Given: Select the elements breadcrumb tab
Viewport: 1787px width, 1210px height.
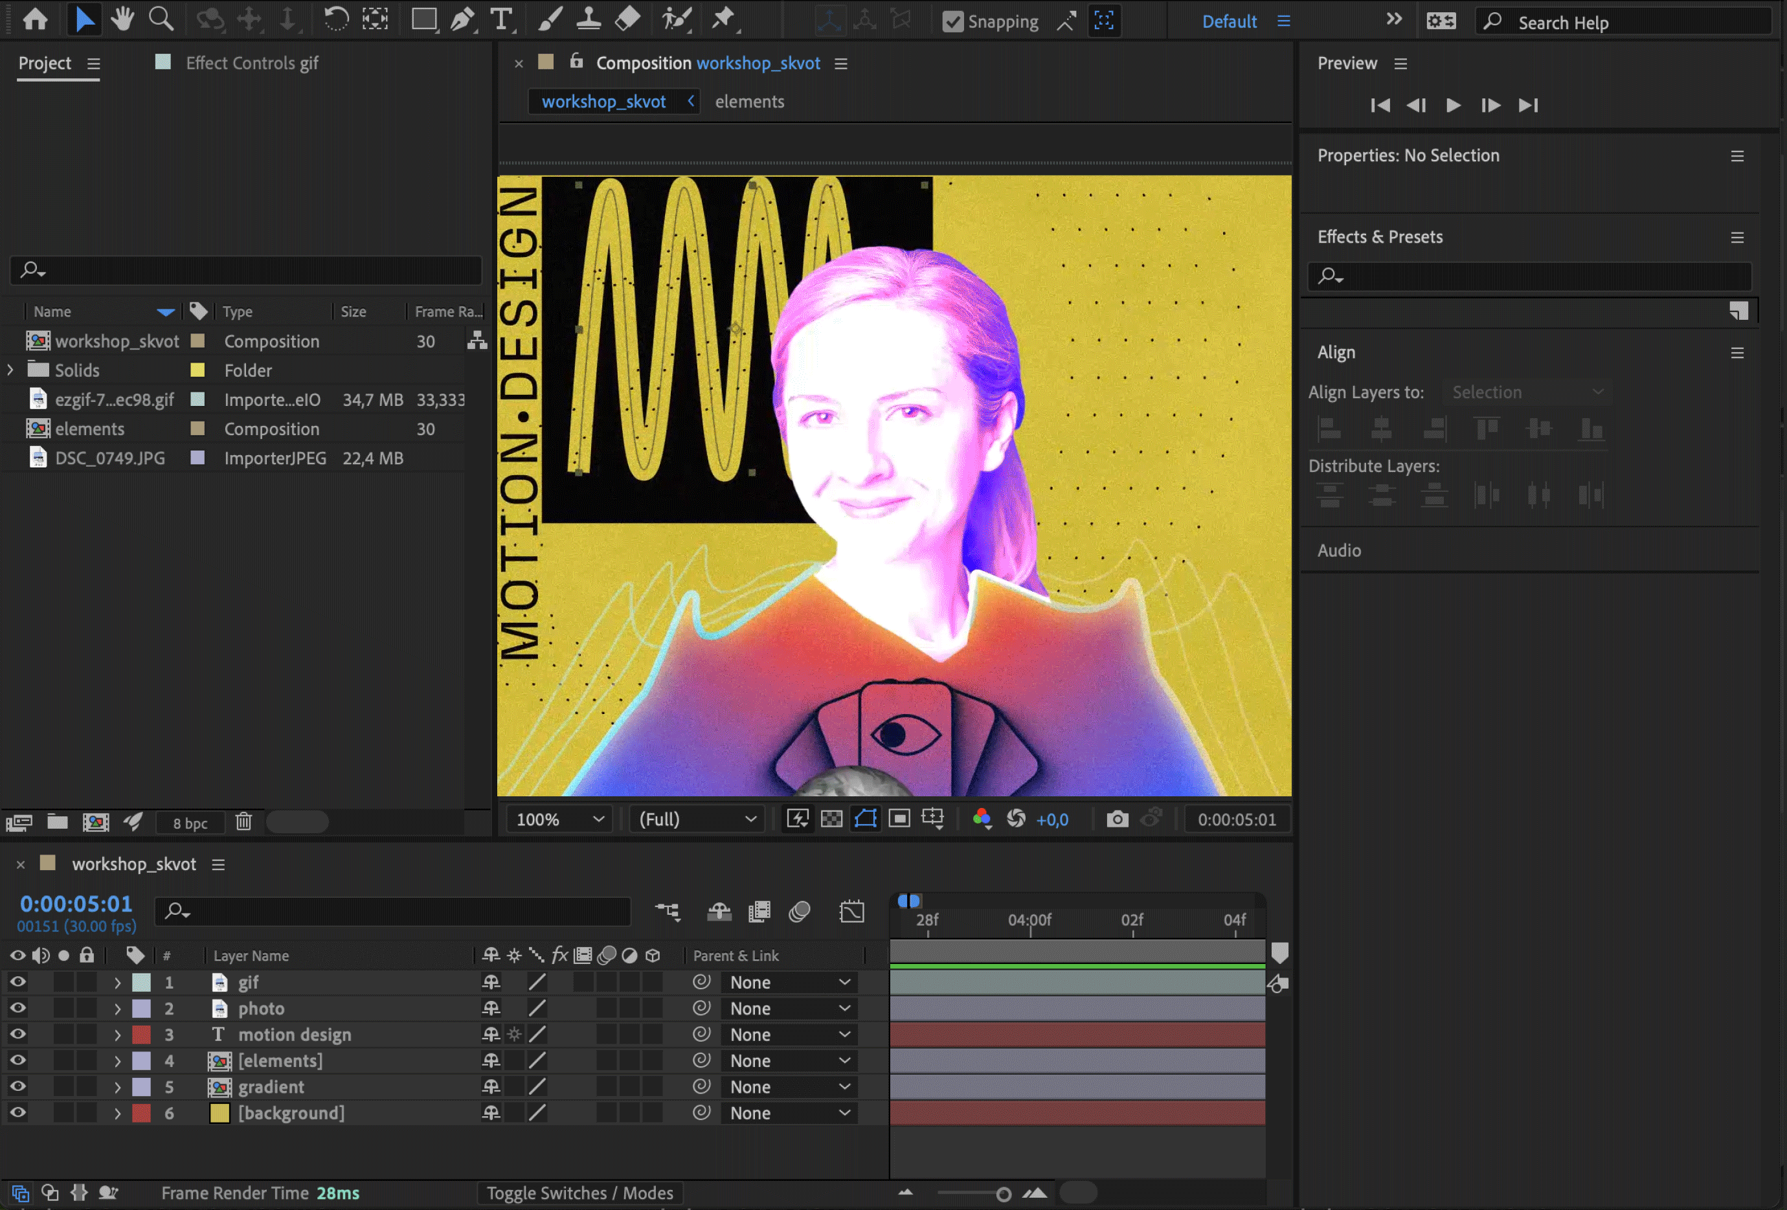Looking at the screenshot, I should point(750,100).
